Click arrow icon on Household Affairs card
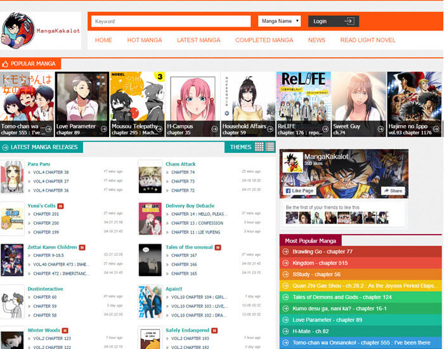 pos(270,129)
